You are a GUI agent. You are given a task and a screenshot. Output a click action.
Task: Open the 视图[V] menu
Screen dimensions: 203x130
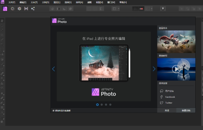click(100, 2)
